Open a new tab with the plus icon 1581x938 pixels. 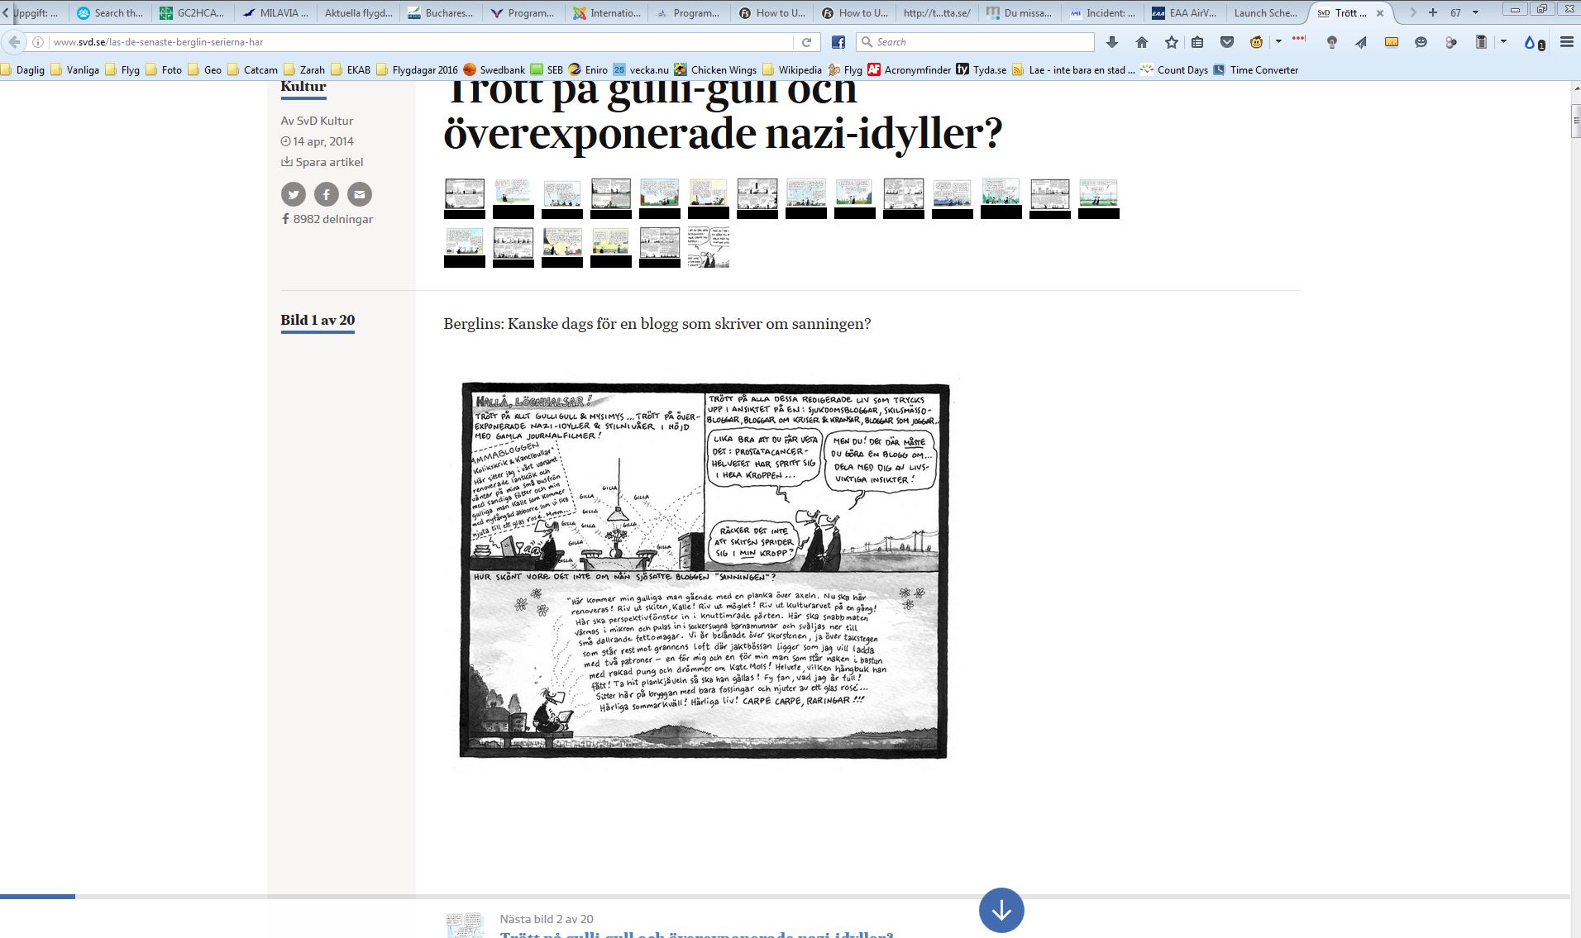coord(1433,12)
